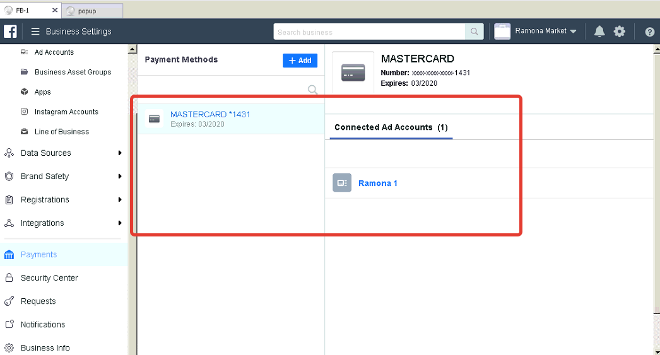
Task: Open the notifications bell icon
Action: 599,32
